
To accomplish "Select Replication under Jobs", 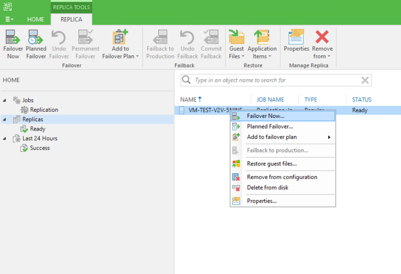I will (x=44, y=110).
